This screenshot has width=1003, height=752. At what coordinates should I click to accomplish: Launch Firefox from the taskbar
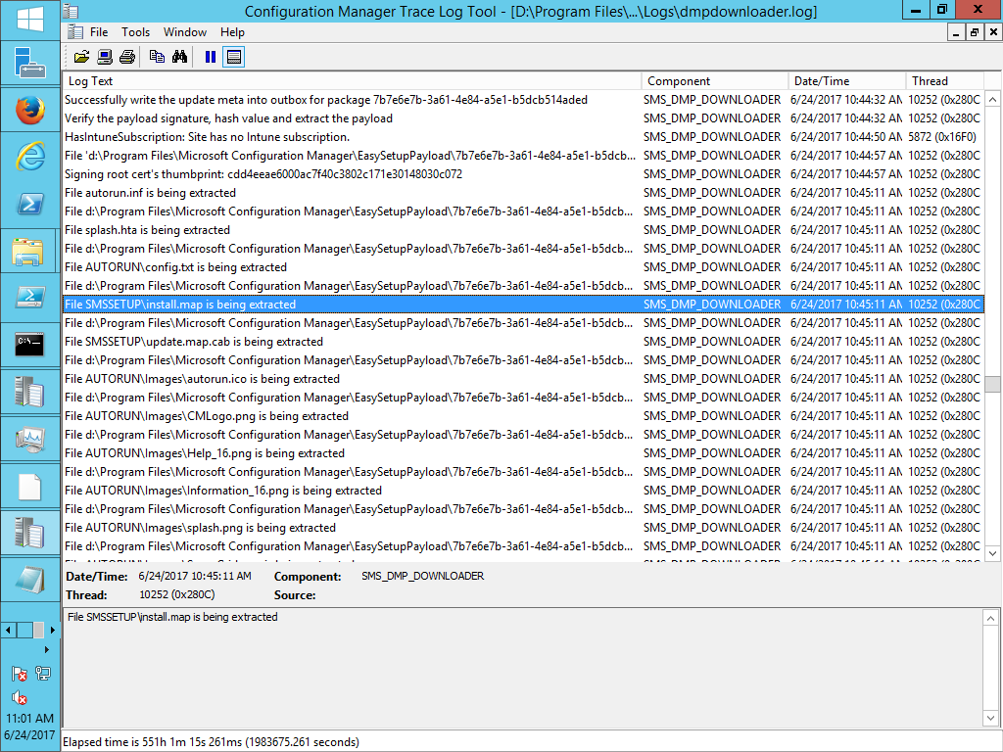point(30,110)
